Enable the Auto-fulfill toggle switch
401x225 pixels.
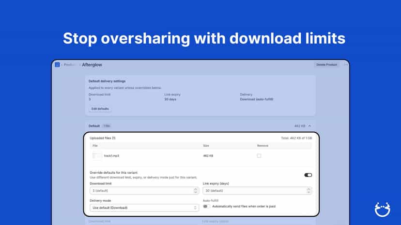206,206
